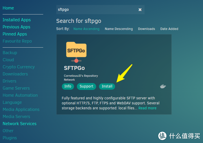This screenshot has height=143, width=203.
Task: Browse the Downloaders category
Action: coord(15,74)
